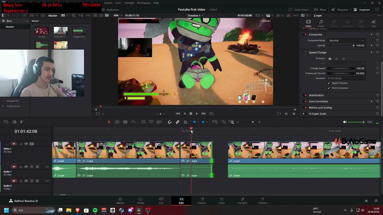Choose the Trim Edit Mode tool

[117, 122]
